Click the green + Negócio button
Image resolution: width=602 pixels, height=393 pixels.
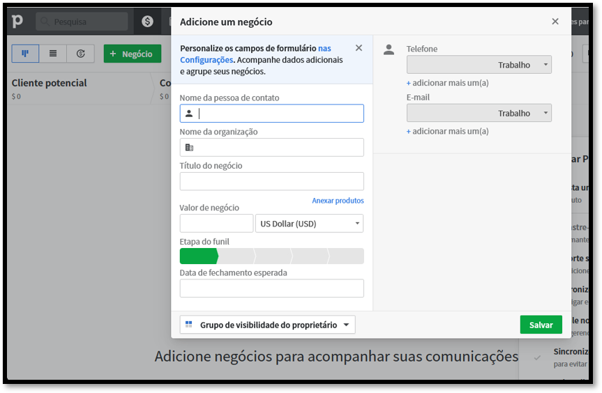click(x=133, y=54)
